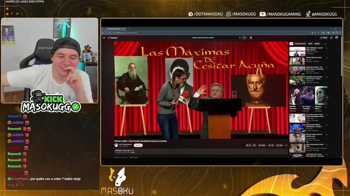Screen dimensions: 350x196
Task: Open the YouTube hamburger guide menu
Action: [x=104, y=38]
